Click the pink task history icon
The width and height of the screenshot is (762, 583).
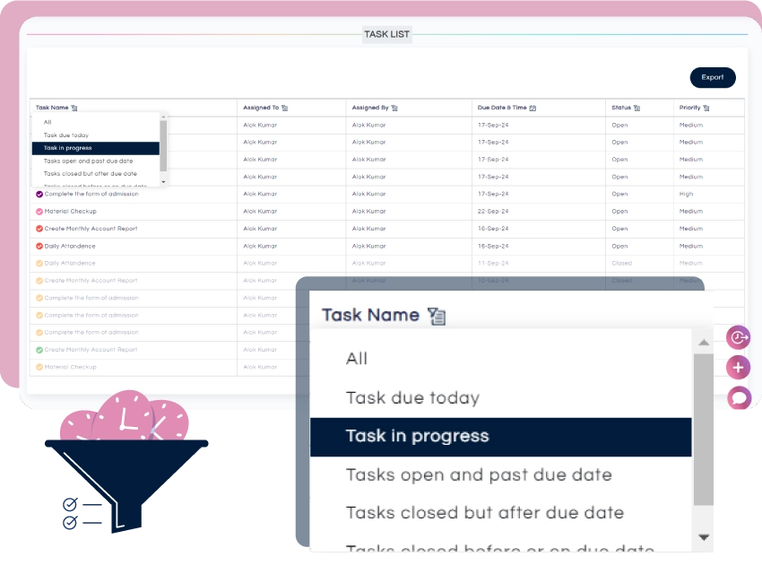738,338
